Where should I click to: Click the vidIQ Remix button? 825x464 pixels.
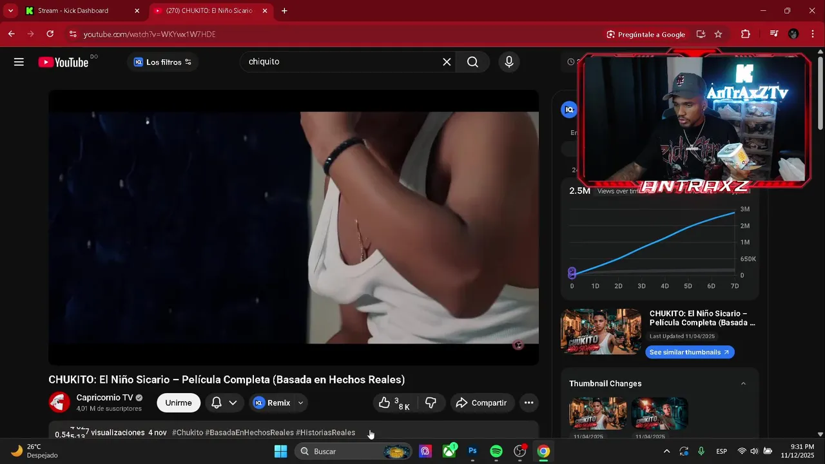[x=272, y=403]
